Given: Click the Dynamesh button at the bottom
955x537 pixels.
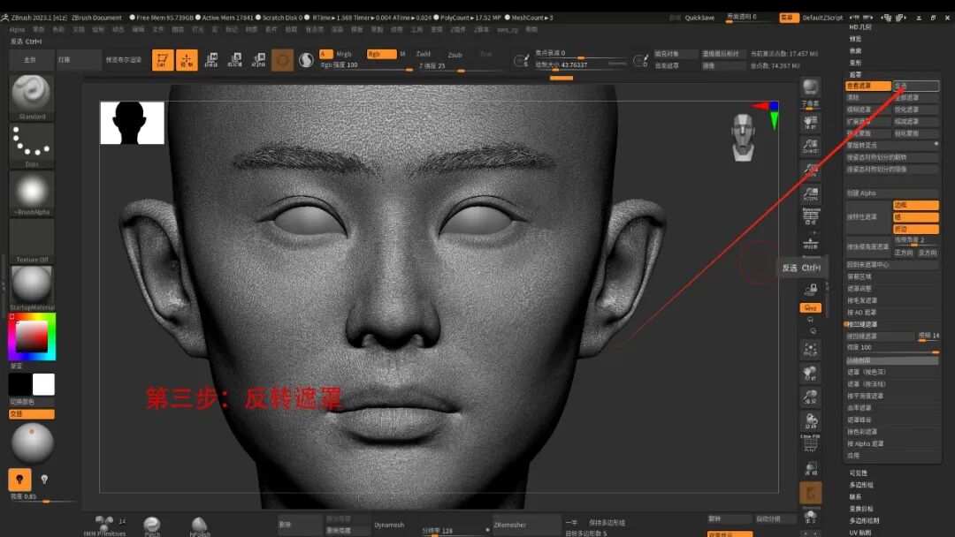Looking at the screenshot, I should tap(388, 525).
